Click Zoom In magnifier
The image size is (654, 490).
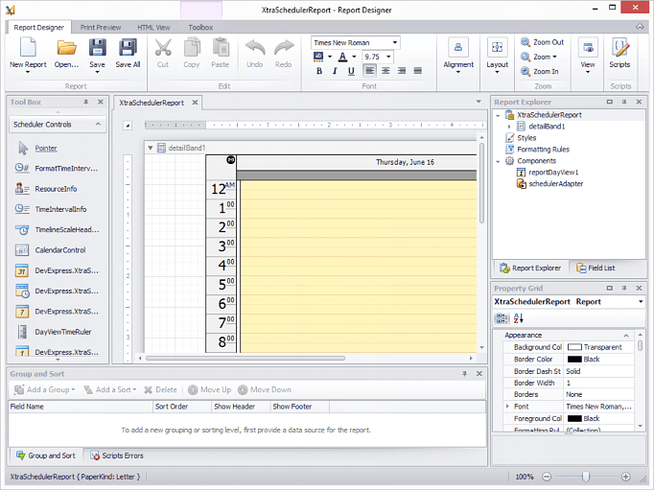(526, 71)
